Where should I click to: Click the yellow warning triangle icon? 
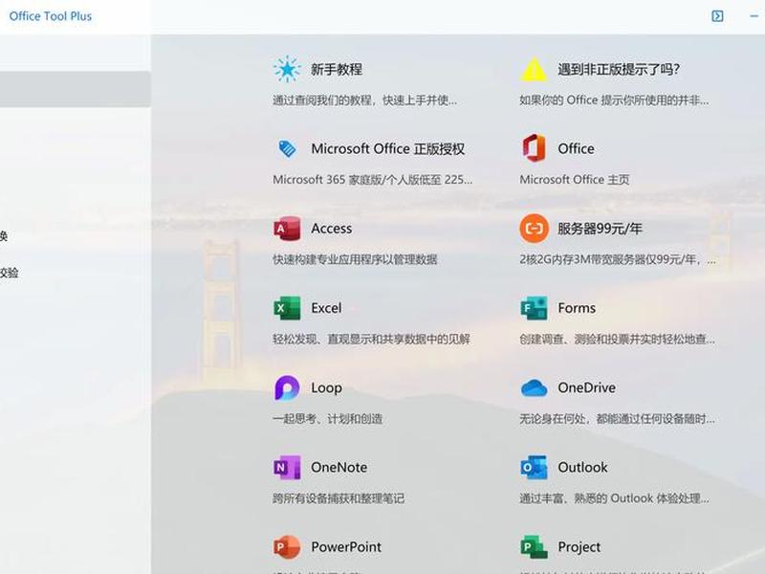click(534, 69)
